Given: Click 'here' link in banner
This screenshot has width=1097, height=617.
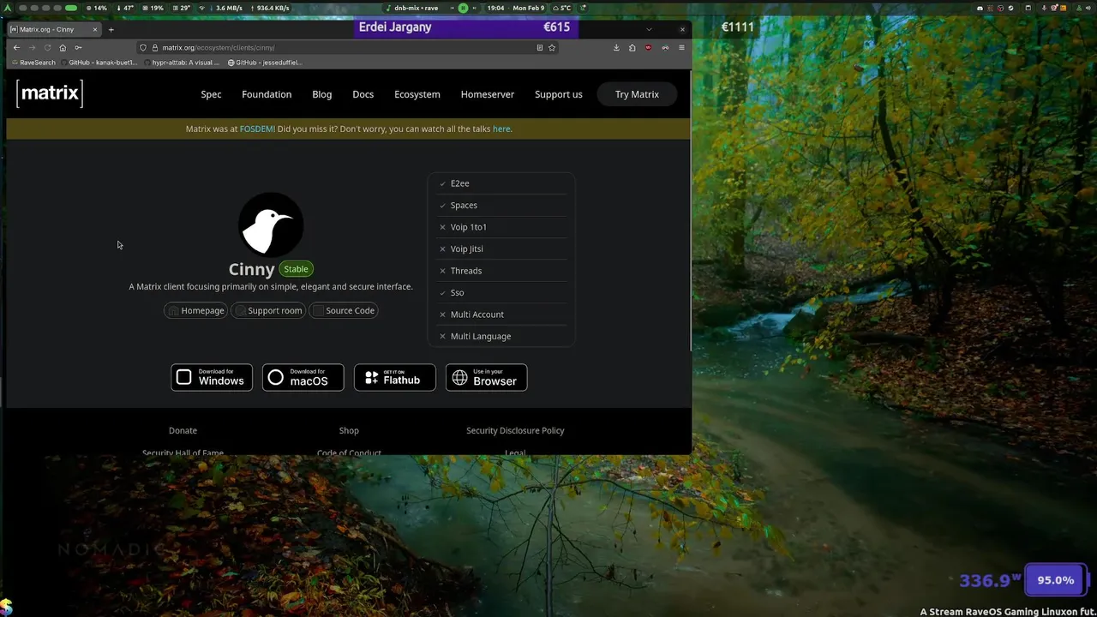Looking at the screenshot, I should [x=501, y=129].
